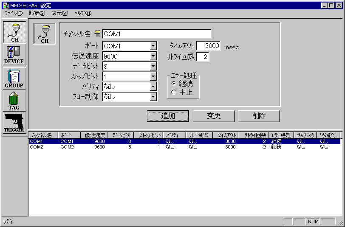Open the TRIGGER settings panel
The image size is (345, 227).
pyautogui.click(x=14, y=122)
